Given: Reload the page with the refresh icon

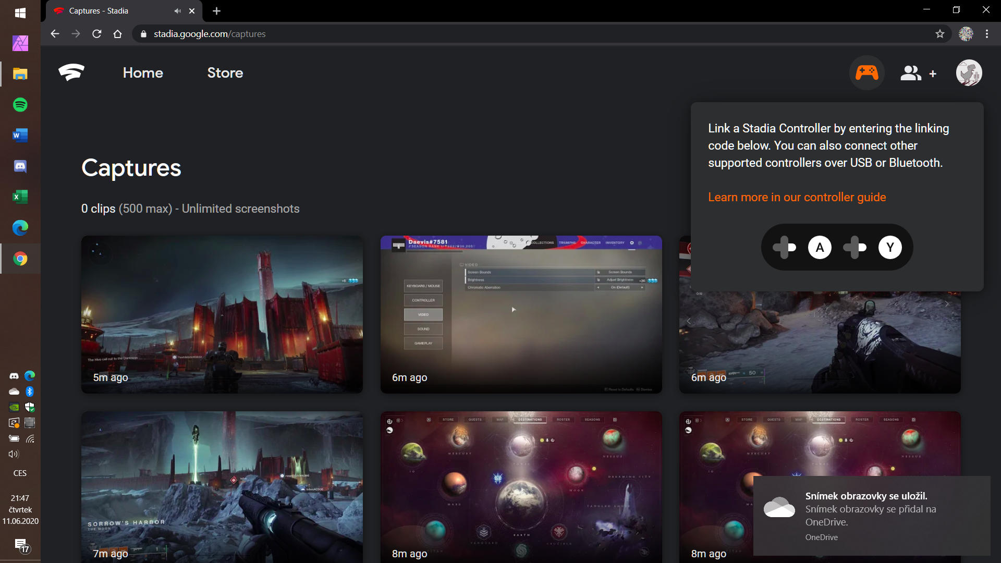Looking at the screenshot, I should point(96,34).
